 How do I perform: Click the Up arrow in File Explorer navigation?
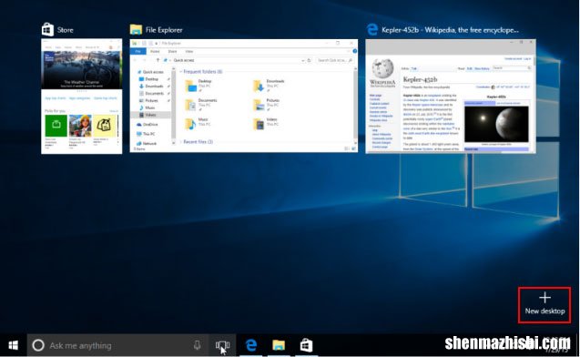pyautogui.click(x=158, y=60)
